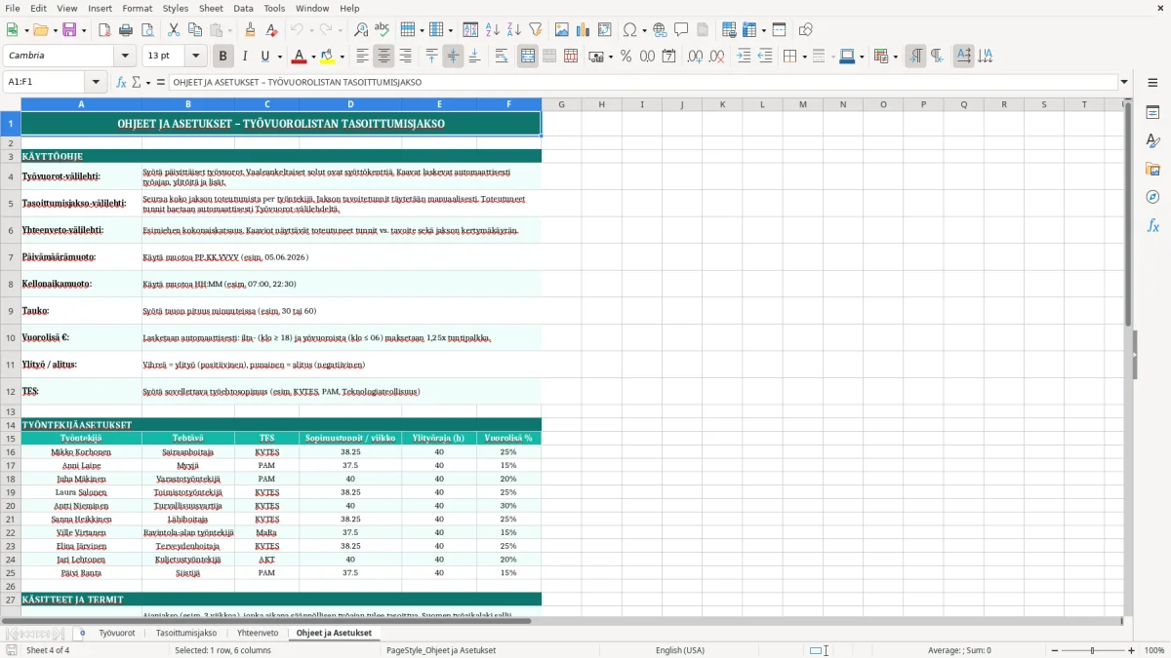Image resolution: width=1171 pixels, height=658 pixels.
Task: Open the Format menu
Action: [137, 8]
